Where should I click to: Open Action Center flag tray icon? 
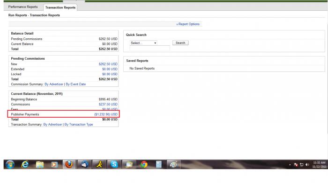click(x=296, y=165)
